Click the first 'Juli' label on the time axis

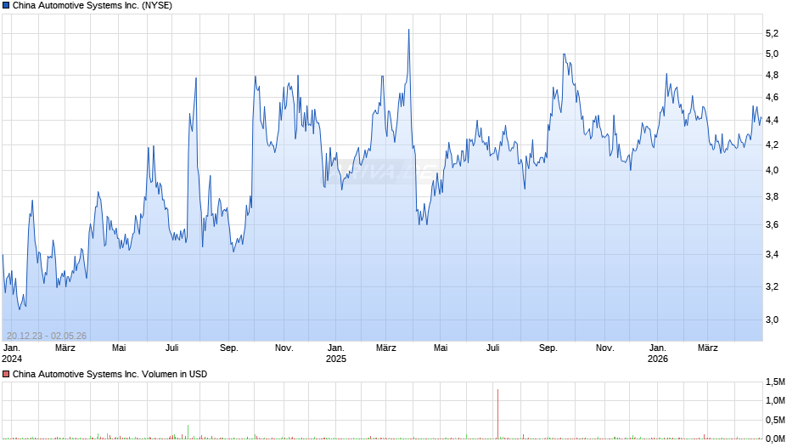coord(172,348)
